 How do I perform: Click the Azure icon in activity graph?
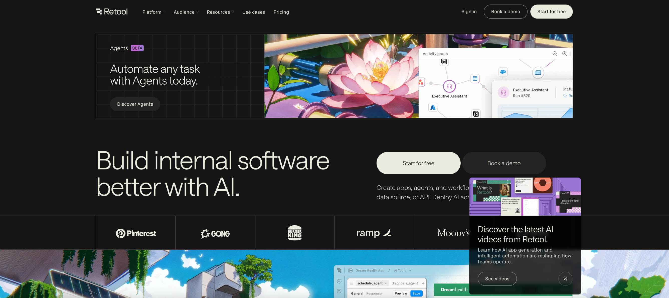coord(433,107)
